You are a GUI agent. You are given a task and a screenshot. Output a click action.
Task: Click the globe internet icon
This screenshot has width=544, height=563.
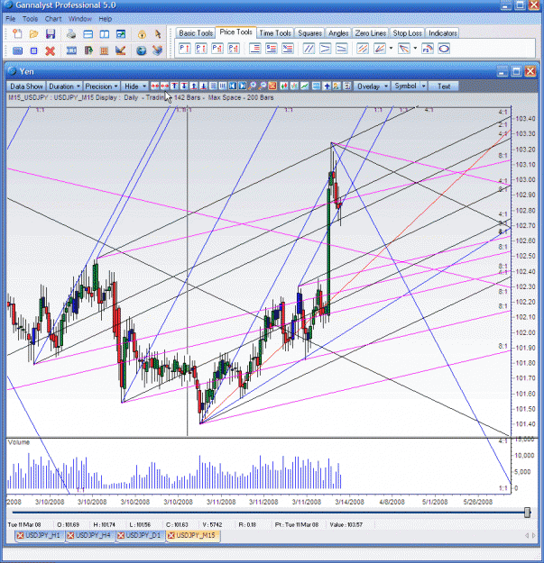click(142, 50)
